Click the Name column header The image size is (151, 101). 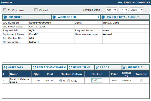point(20,74)
